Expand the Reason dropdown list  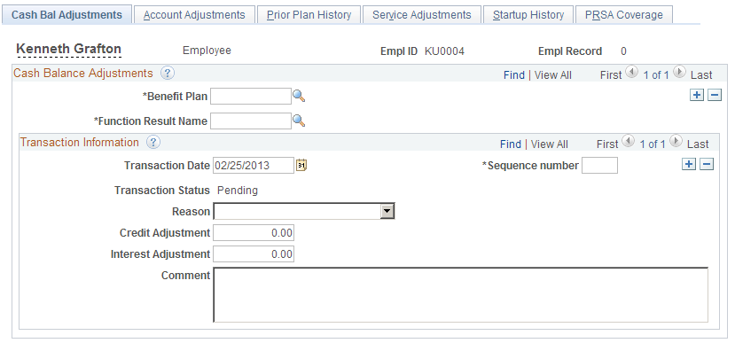387,211
